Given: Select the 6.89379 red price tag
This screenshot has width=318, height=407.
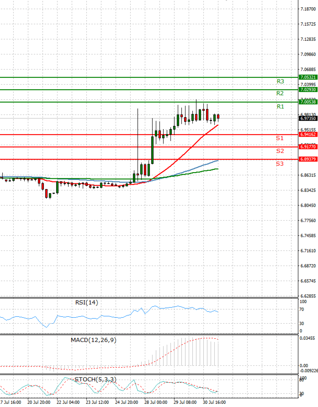Looking at the screenshot, I should click(x=308, y=159).
